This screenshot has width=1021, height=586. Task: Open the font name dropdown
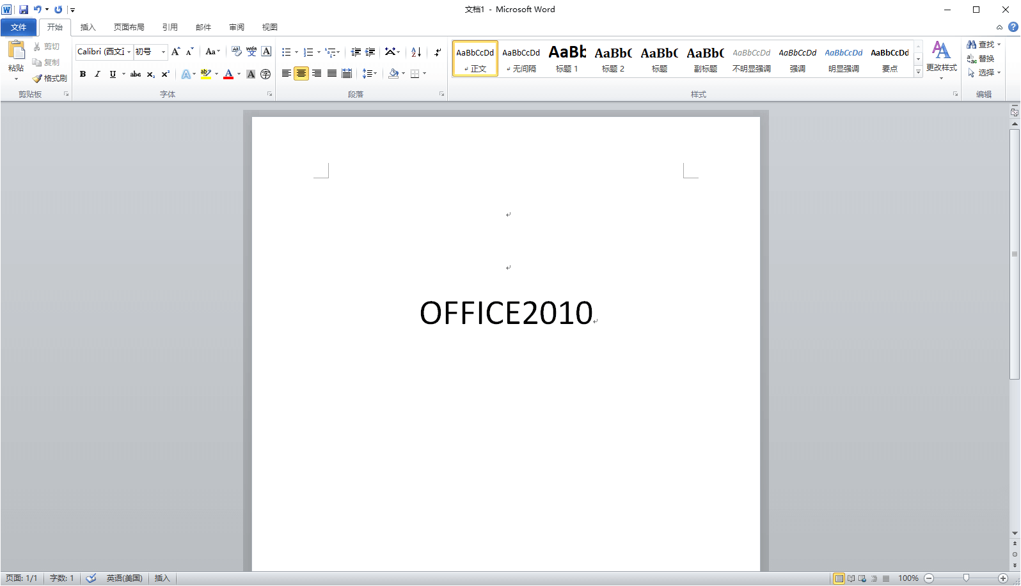click(x=129, y=52)
